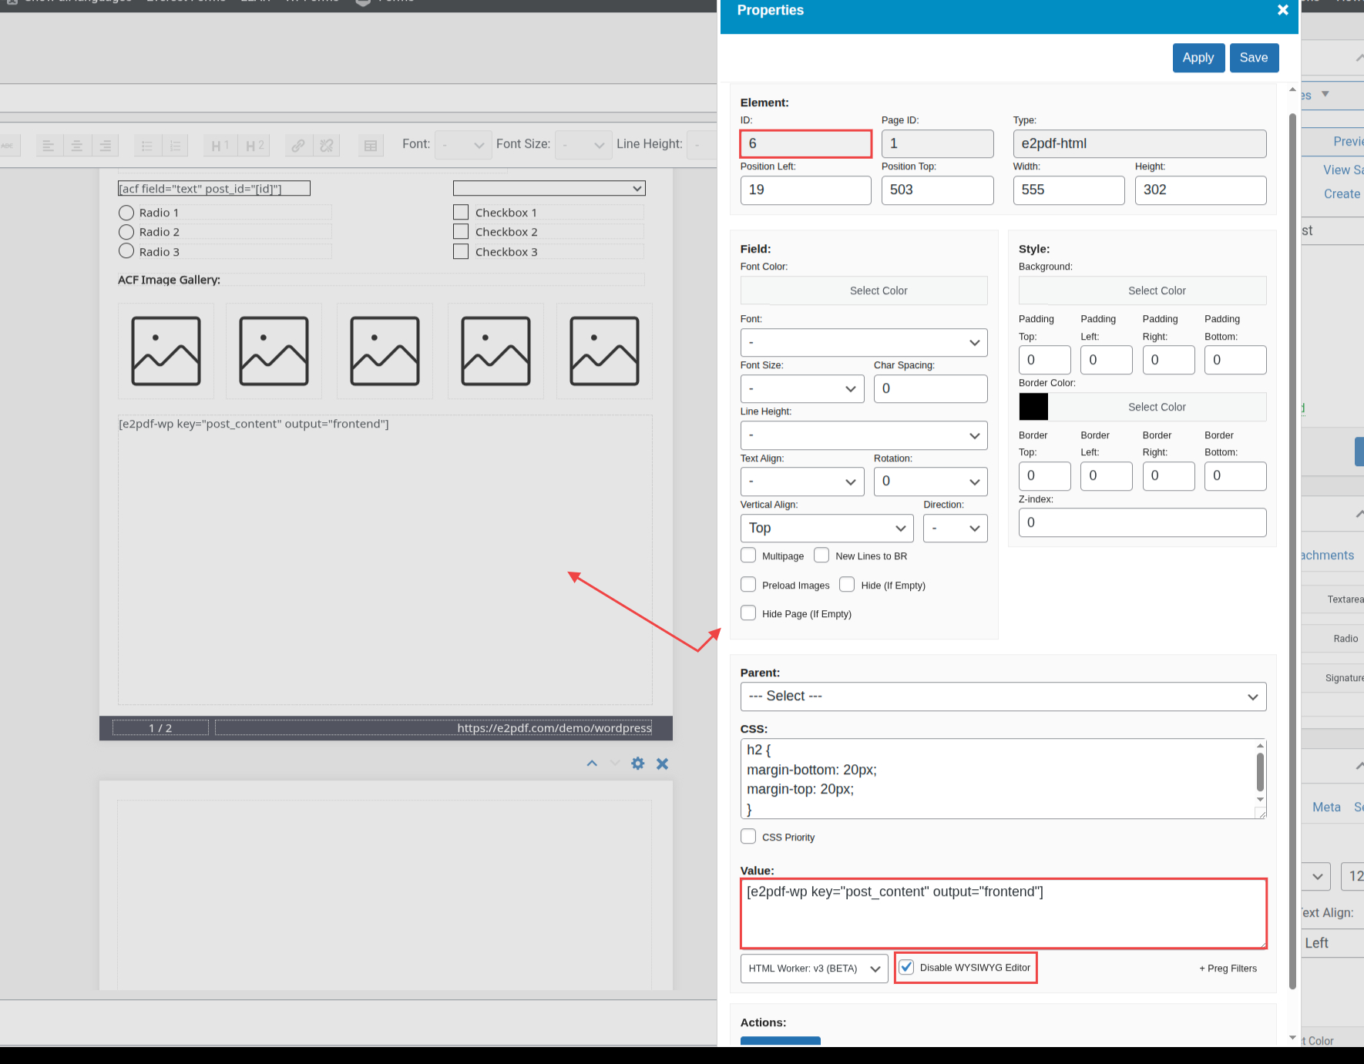Click the Save button in Properties
Viewport: 1364px width, 1064px height.
[x=1253, y=58]
